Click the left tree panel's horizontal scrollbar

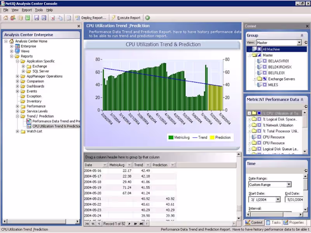41,221
